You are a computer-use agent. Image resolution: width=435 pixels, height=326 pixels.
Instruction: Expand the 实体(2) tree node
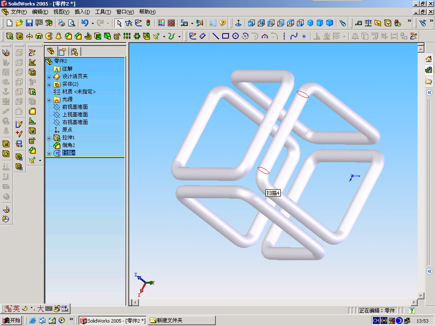click(49, 84)
